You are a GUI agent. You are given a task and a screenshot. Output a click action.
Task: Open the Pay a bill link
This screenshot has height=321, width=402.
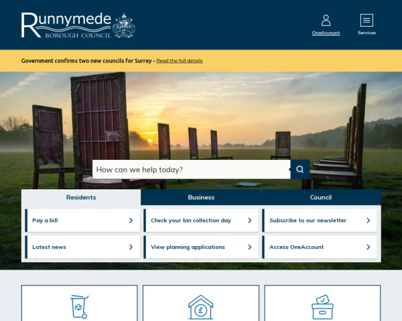(x=82, y=221)
